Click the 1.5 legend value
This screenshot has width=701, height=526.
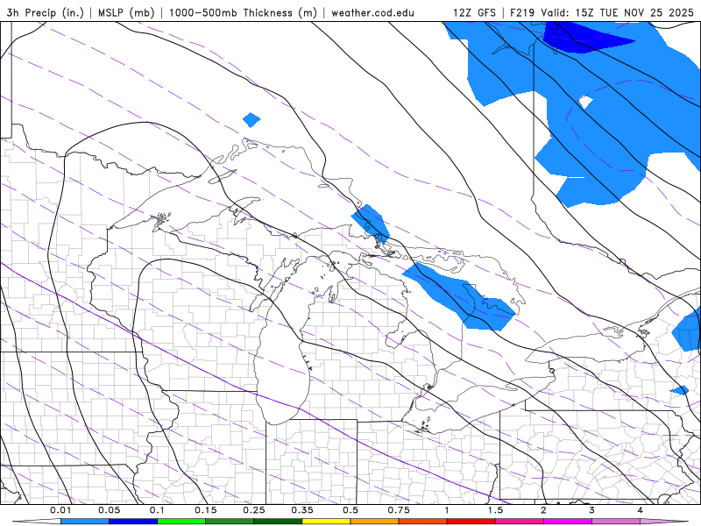495,510
